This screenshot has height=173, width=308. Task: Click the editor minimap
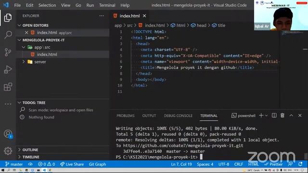pos(293,69)
